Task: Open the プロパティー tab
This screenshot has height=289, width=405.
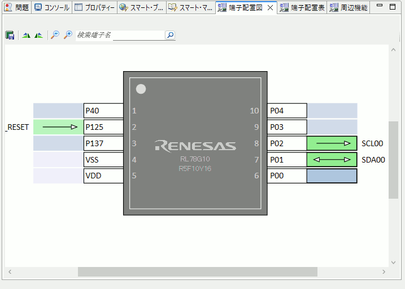Action: coord(94,8)
